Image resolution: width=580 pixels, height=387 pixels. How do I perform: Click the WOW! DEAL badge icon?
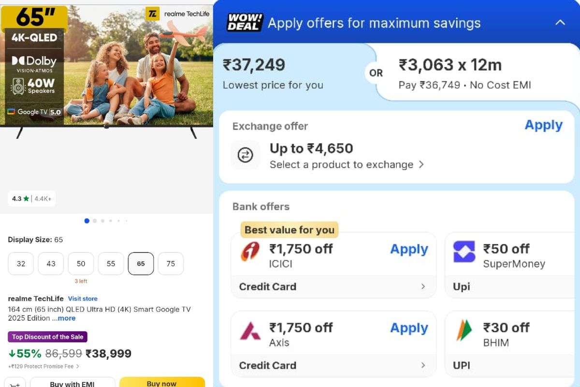tap(245, 23)
